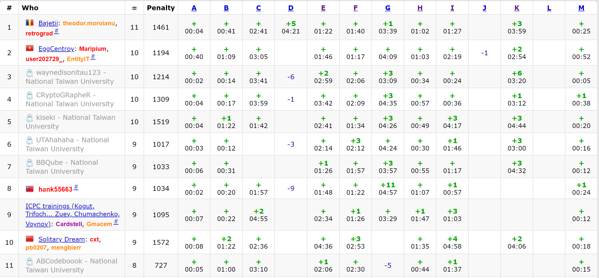Click the ghost icon next to UTAhahaha

30,140
